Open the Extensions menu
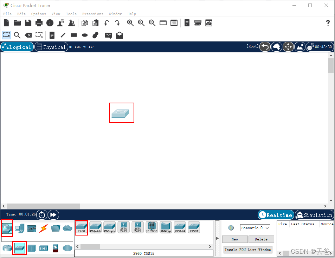Screen dimensions: 335x258 [92, 14]
